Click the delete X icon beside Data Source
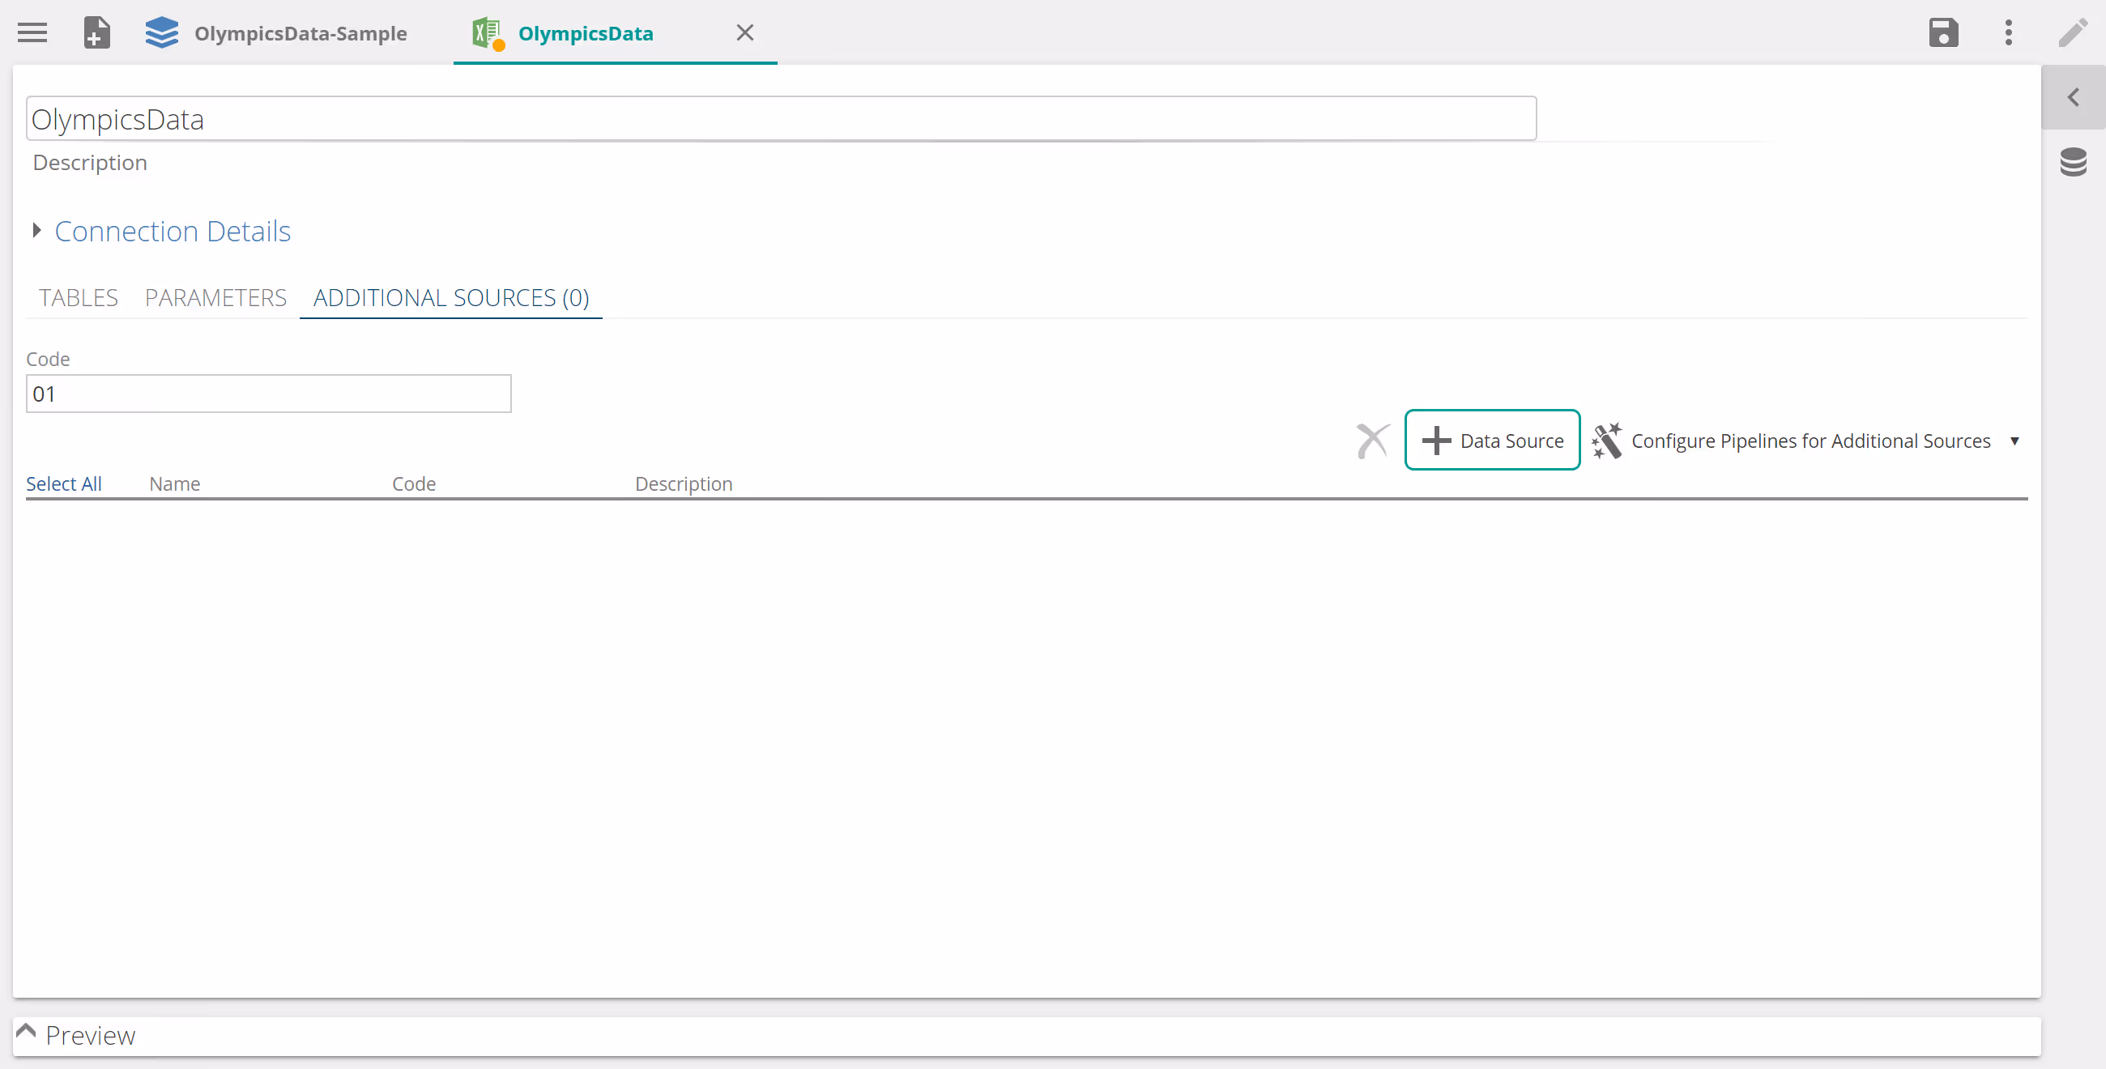2106x1069 pixels. point(1372,441)
